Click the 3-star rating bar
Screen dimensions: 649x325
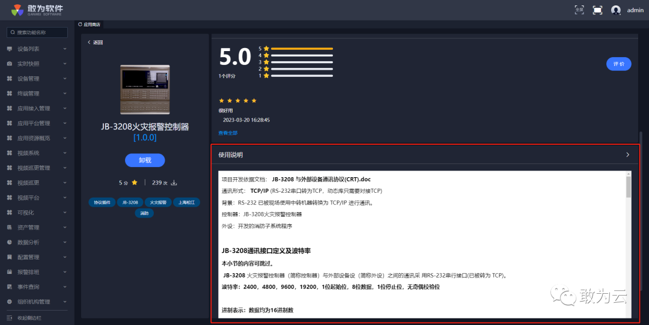coord(302,62)
